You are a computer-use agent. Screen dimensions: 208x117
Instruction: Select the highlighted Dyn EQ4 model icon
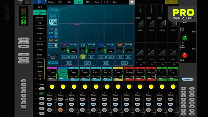[x=53, y=22]
